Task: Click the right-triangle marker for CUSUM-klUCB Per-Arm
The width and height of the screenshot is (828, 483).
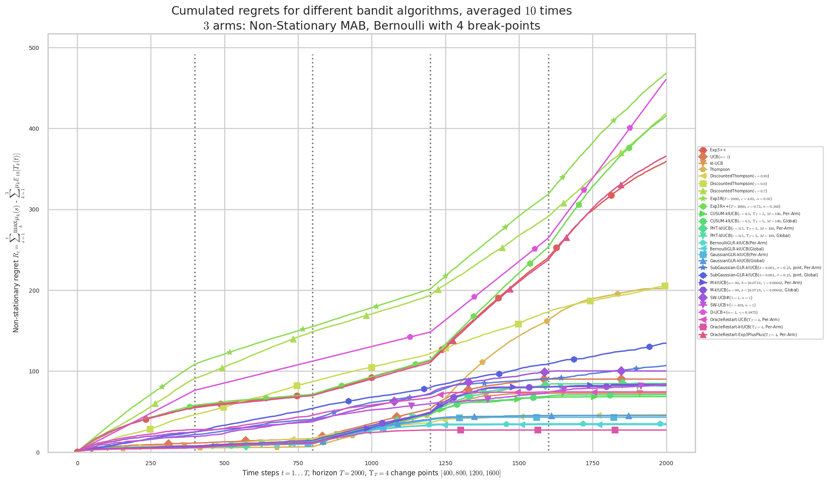Action: point(703,213)
